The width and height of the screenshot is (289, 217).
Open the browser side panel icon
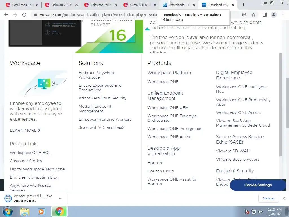click(265, 15)
